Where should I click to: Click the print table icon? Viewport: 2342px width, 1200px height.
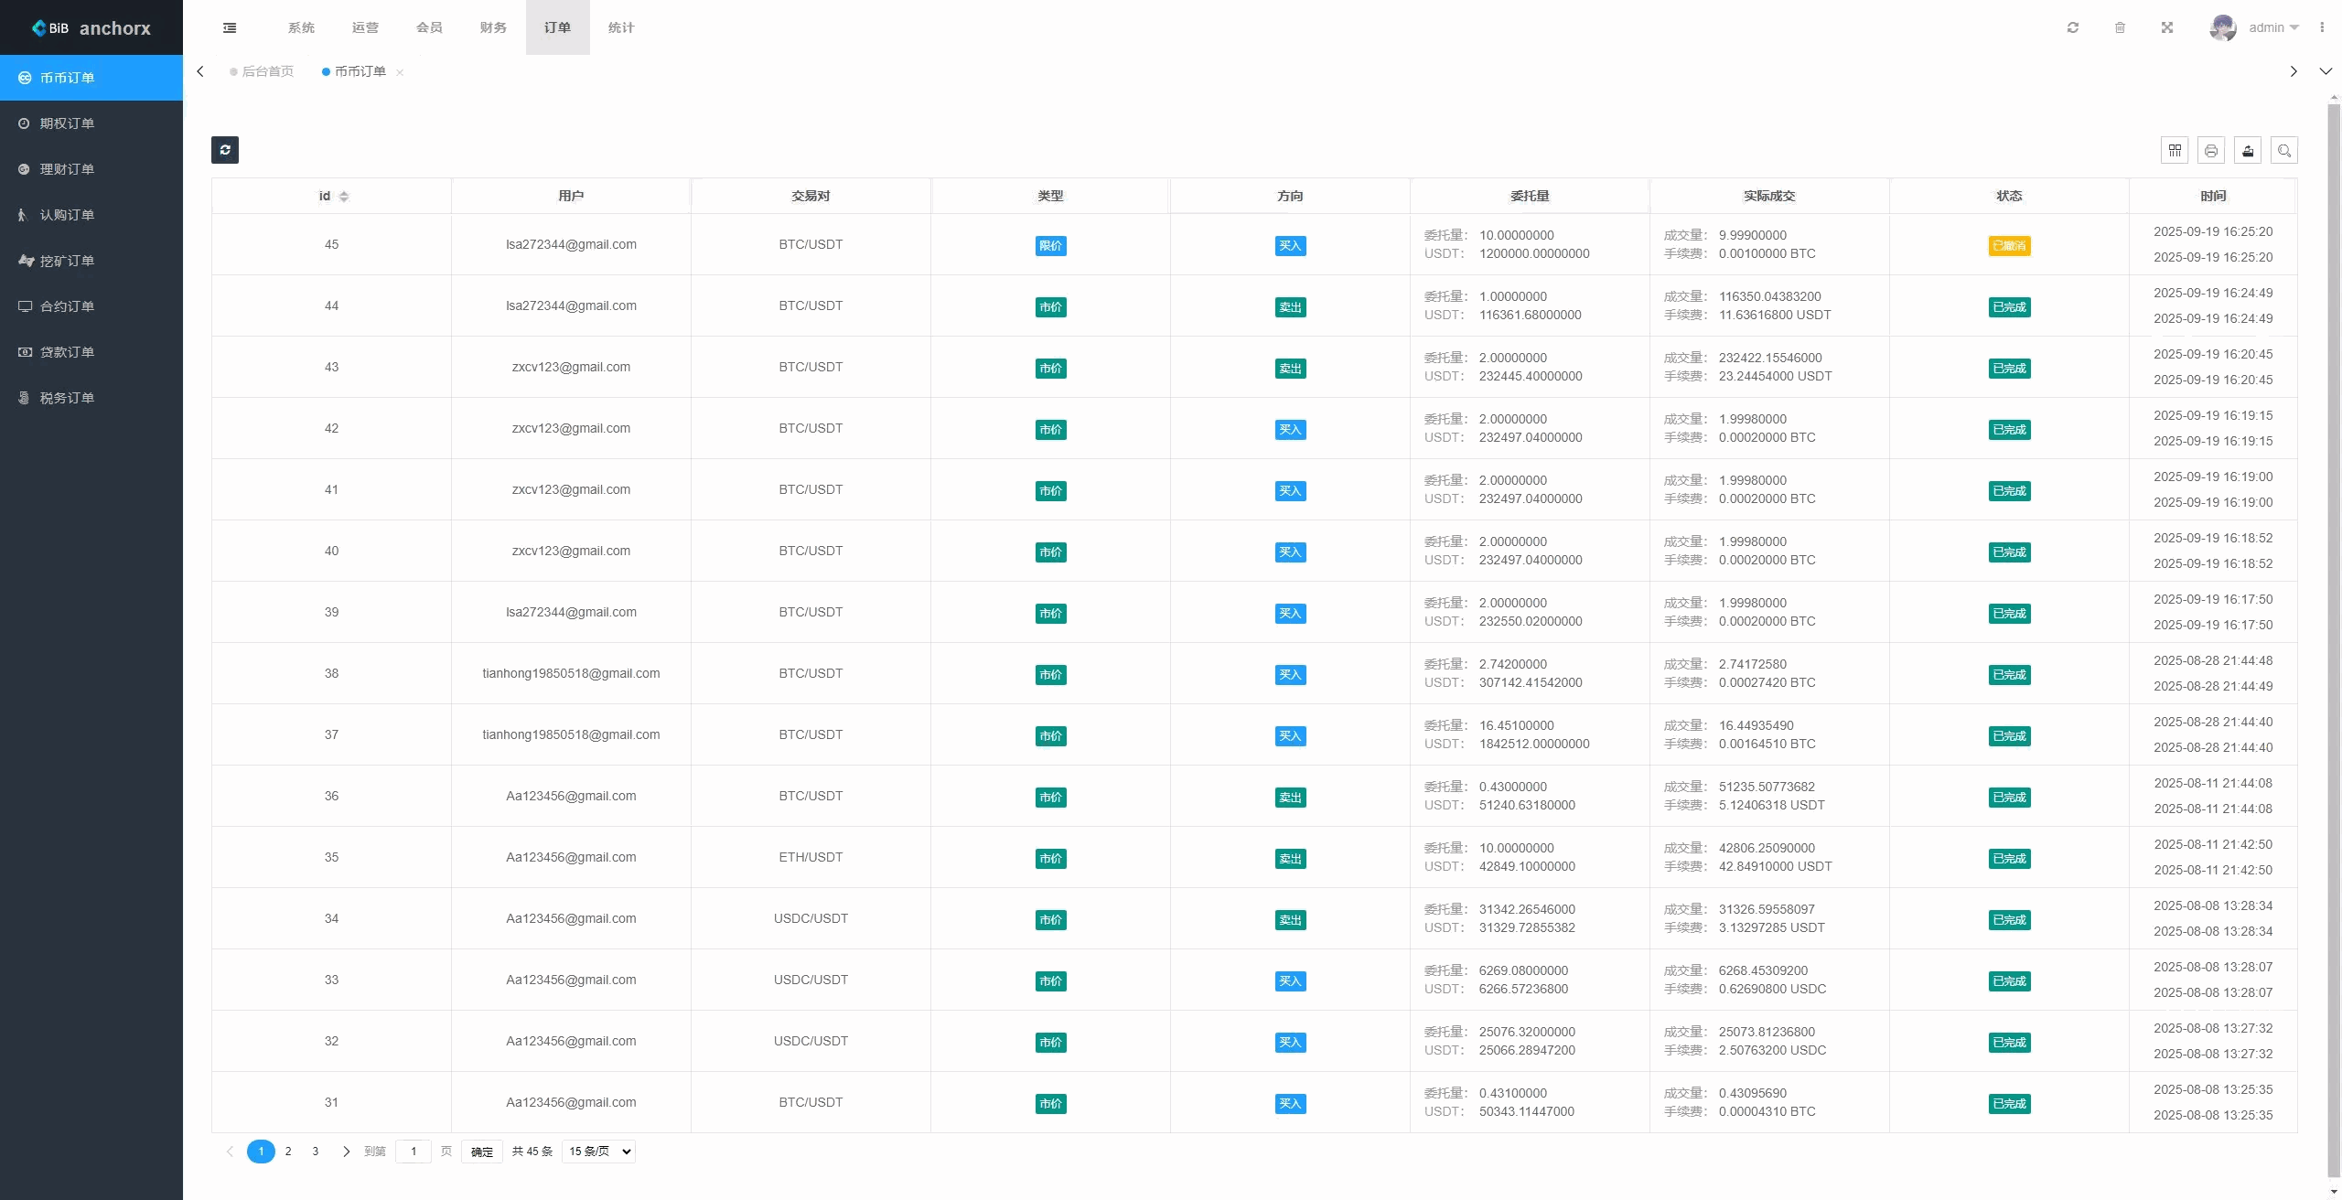point(2211,150)
